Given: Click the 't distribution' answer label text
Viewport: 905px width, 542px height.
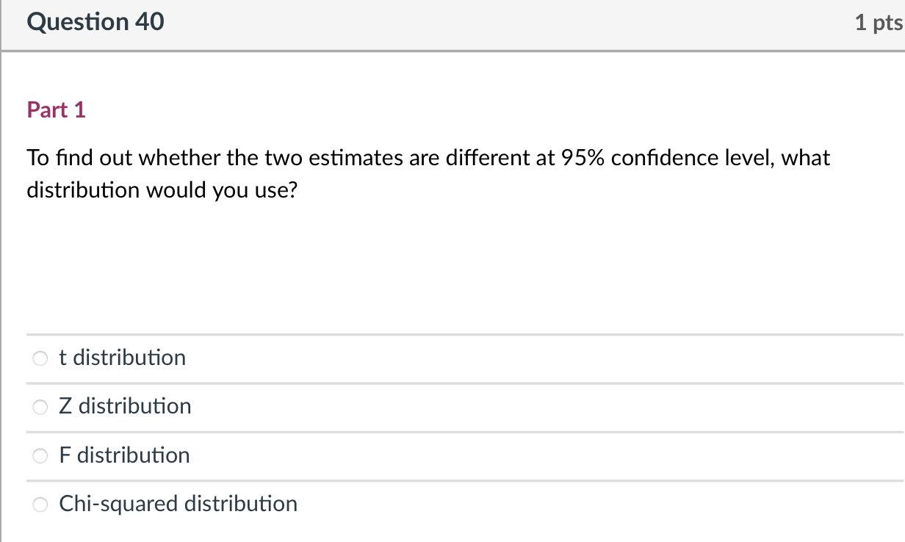Looking at the screenshot, I should pyautogui.click(x=122, y=358).
